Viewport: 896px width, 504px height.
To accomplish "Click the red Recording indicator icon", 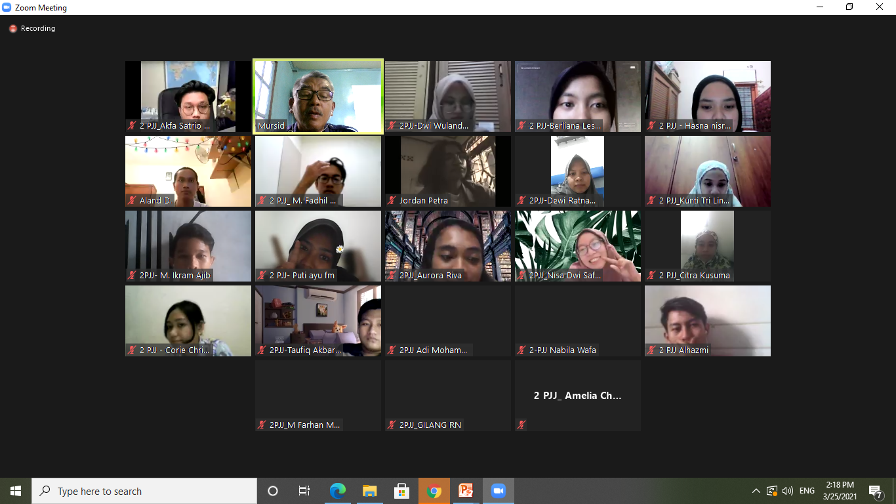I will 12,29.
